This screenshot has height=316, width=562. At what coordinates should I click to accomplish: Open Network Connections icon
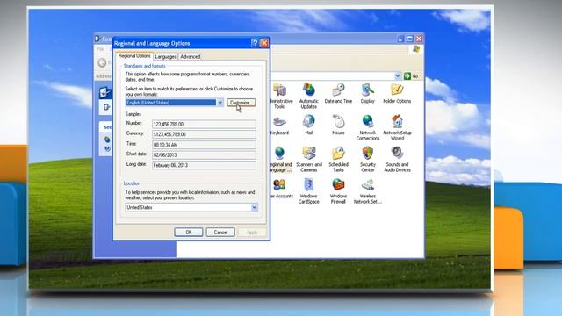[x=367, y=122]
